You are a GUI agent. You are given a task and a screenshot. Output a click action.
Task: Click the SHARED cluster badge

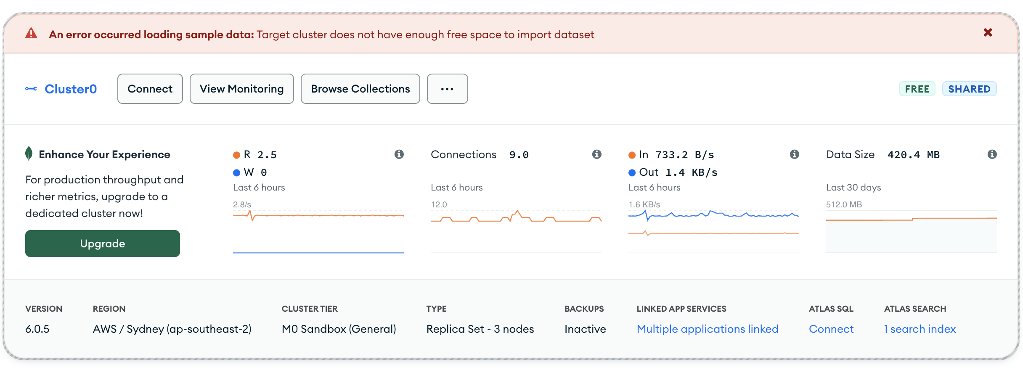click(969, 89)
